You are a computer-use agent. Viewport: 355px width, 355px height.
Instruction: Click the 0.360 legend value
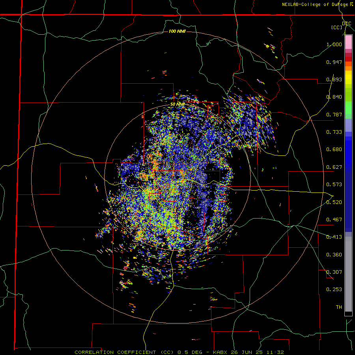pyautogui.click(x=334, y=255)
